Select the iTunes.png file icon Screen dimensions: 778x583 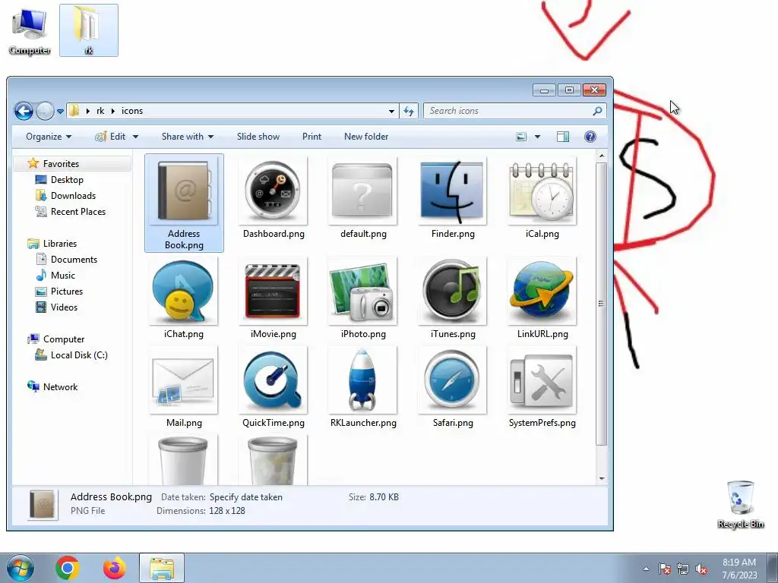pos(452,291)
